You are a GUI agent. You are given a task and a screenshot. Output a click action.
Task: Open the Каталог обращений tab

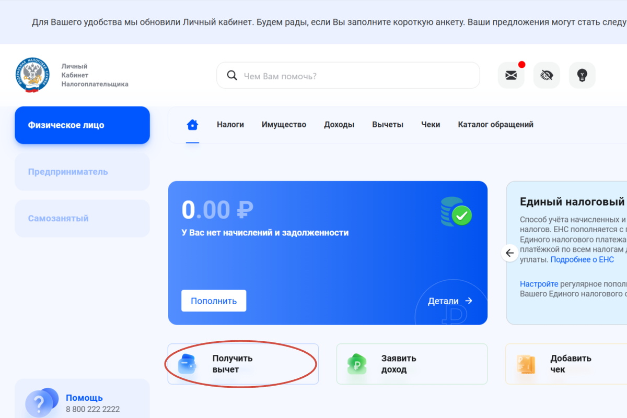pos(495,125)
